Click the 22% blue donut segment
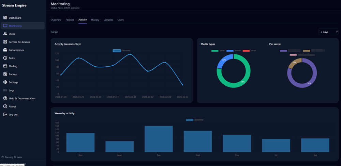 (x=223, y=60)
